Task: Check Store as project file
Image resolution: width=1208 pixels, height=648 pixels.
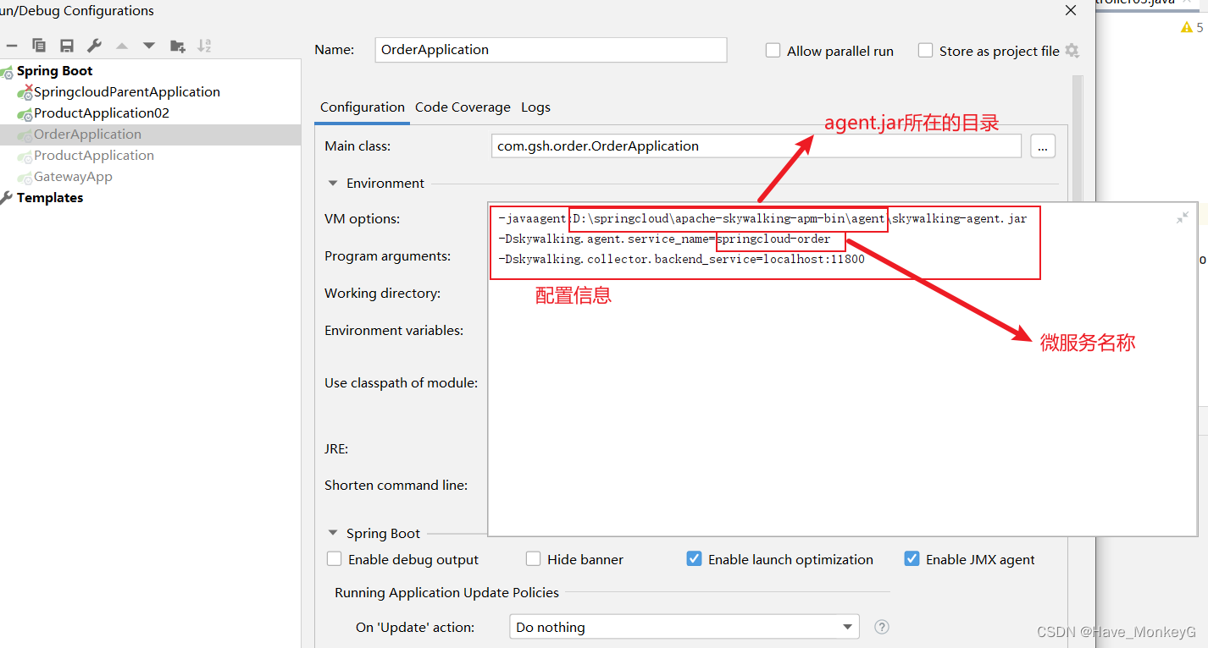Action: point(925,51)
